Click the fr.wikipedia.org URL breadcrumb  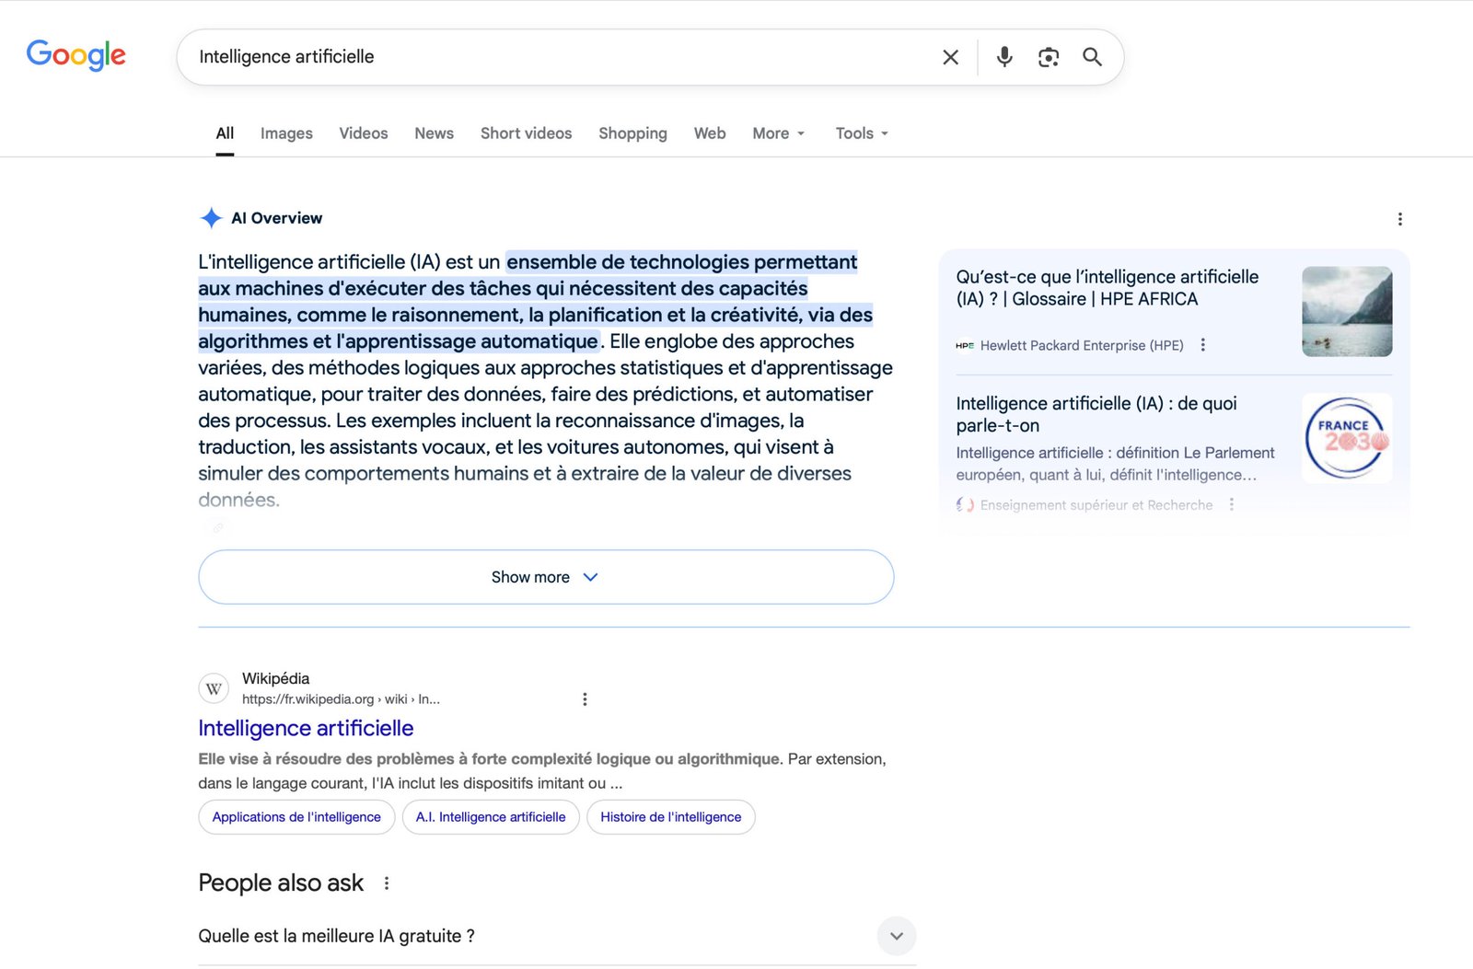341,699
